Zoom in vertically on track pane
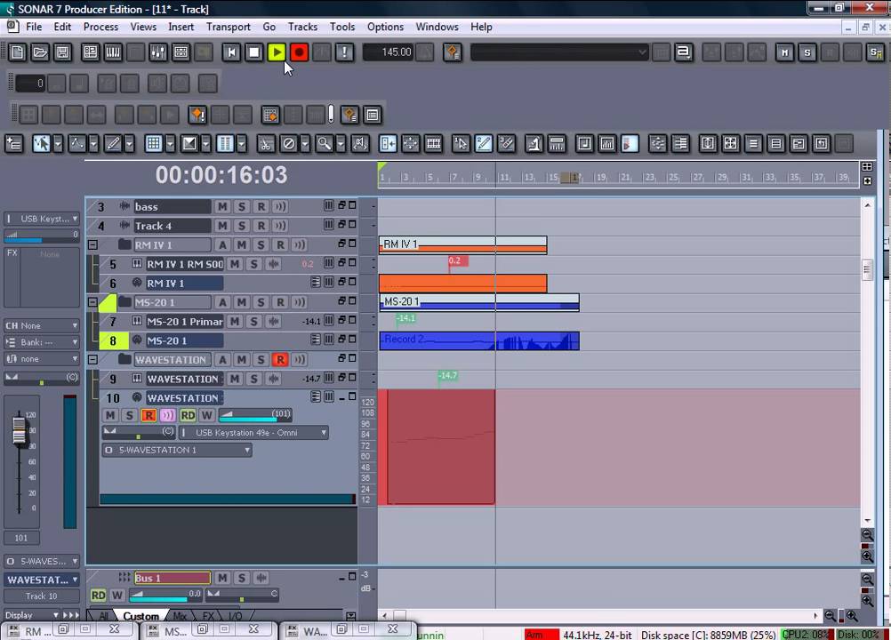Image resolution: width=891 pixels, height=640 pixels. pyautogui.click(x=867, y=557)
